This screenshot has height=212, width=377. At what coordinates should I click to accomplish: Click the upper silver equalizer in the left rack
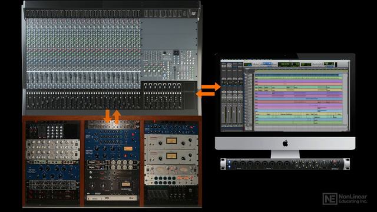[52, 144]
